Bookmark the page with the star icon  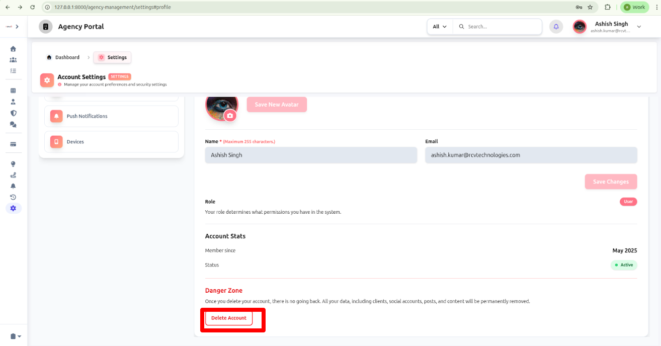point(590,7)
